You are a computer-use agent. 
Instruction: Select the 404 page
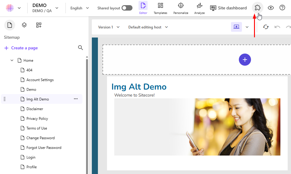(x=29, y=70)
